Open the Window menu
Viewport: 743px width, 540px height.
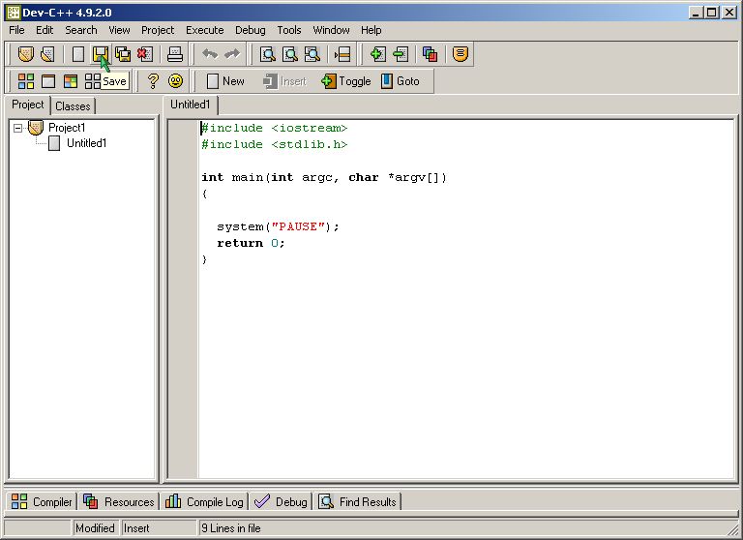coord(331,30)
